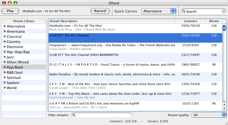Image resolution: width=228 pixels, height=125 pixels.
Task: Click the Play button
Action: pyautogui.click(x=10, y=11)
